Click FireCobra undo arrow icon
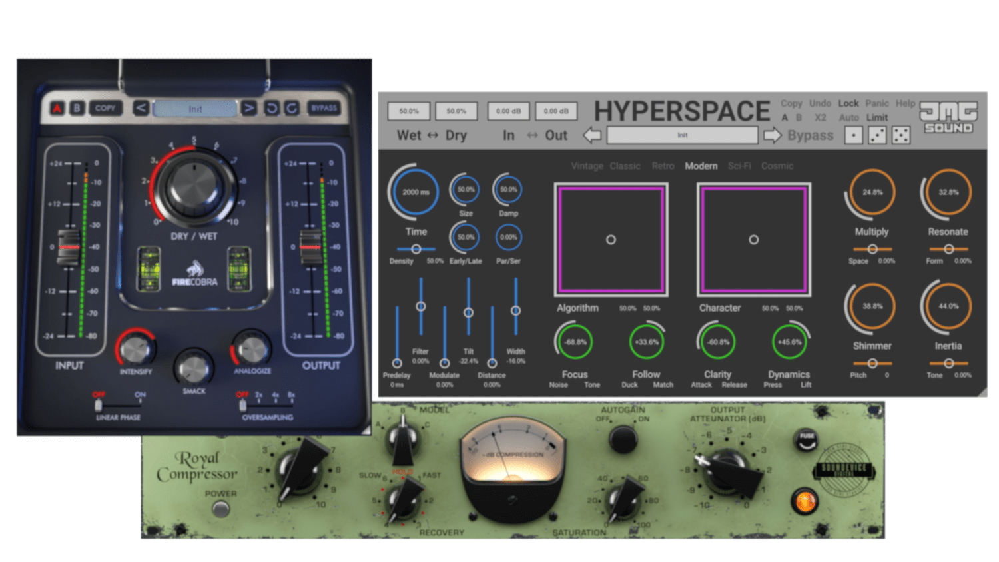Viewport: 999px width, 562px height. point(272,108)
